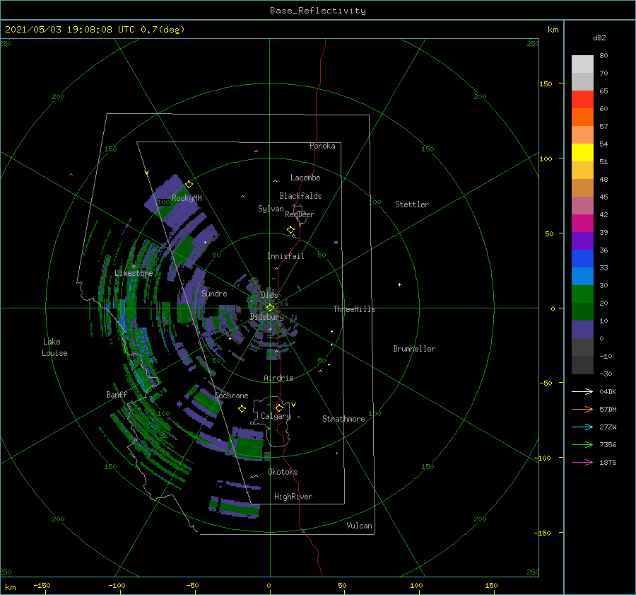
Task: Click the 80 value atop dBZ scale
Action: tap(603, 56)
